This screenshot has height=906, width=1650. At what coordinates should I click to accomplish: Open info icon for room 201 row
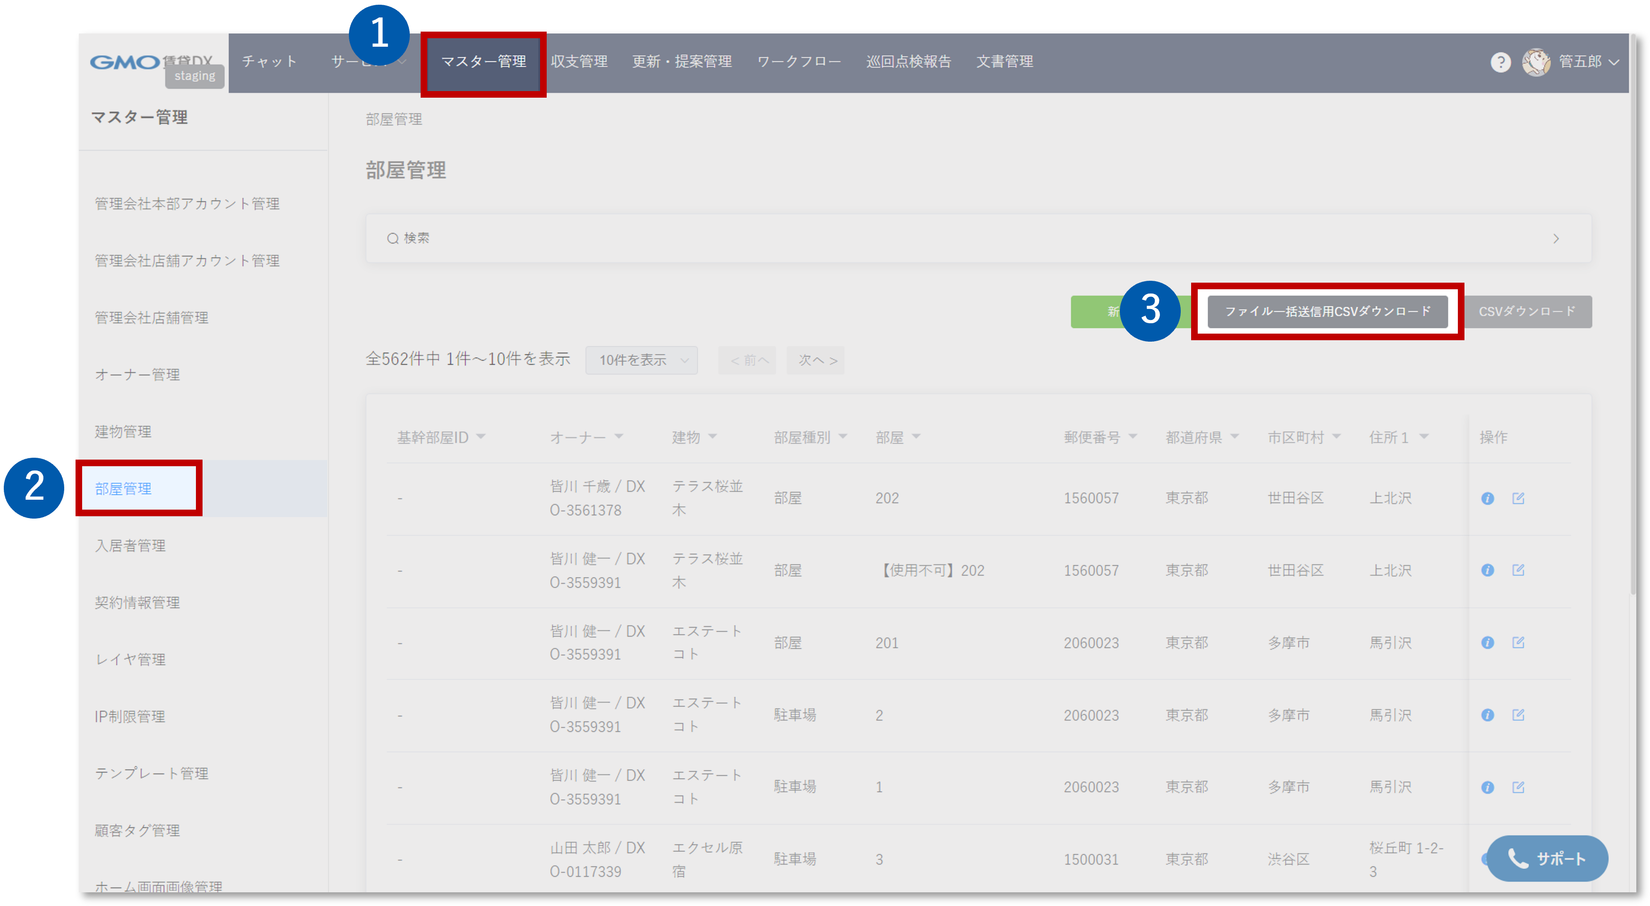1487,642
